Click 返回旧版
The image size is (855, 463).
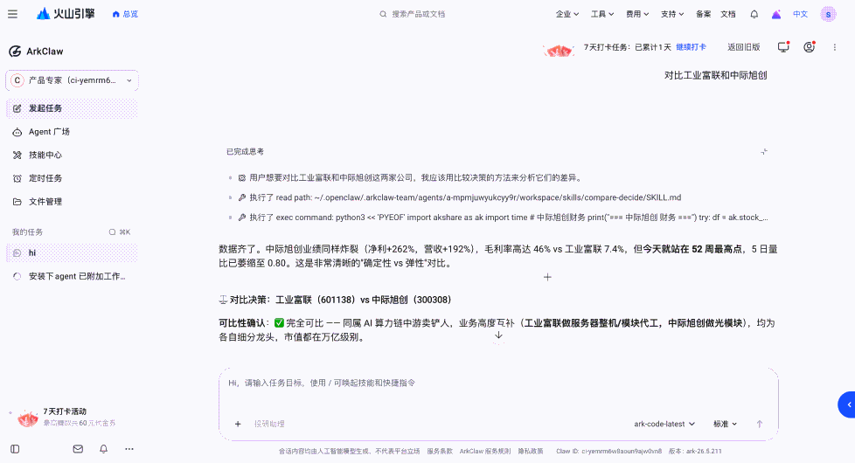pyautogui.click(x=744, y=47)
